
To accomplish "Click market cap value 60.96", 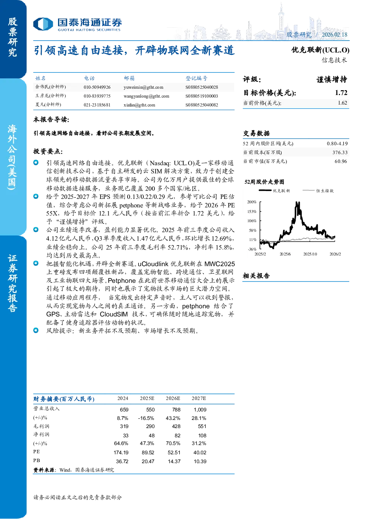I will coord(341,161).
